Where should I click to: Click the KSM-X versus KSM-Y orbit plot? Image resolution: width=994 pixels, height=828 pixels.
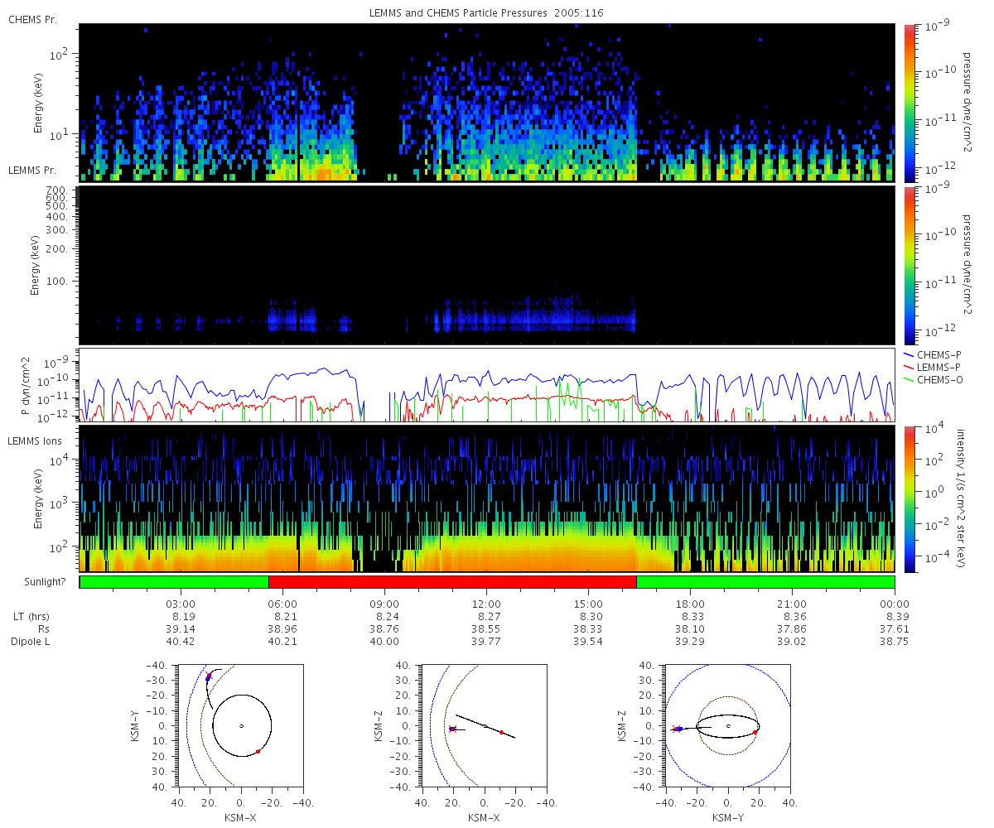click(241, 725)
